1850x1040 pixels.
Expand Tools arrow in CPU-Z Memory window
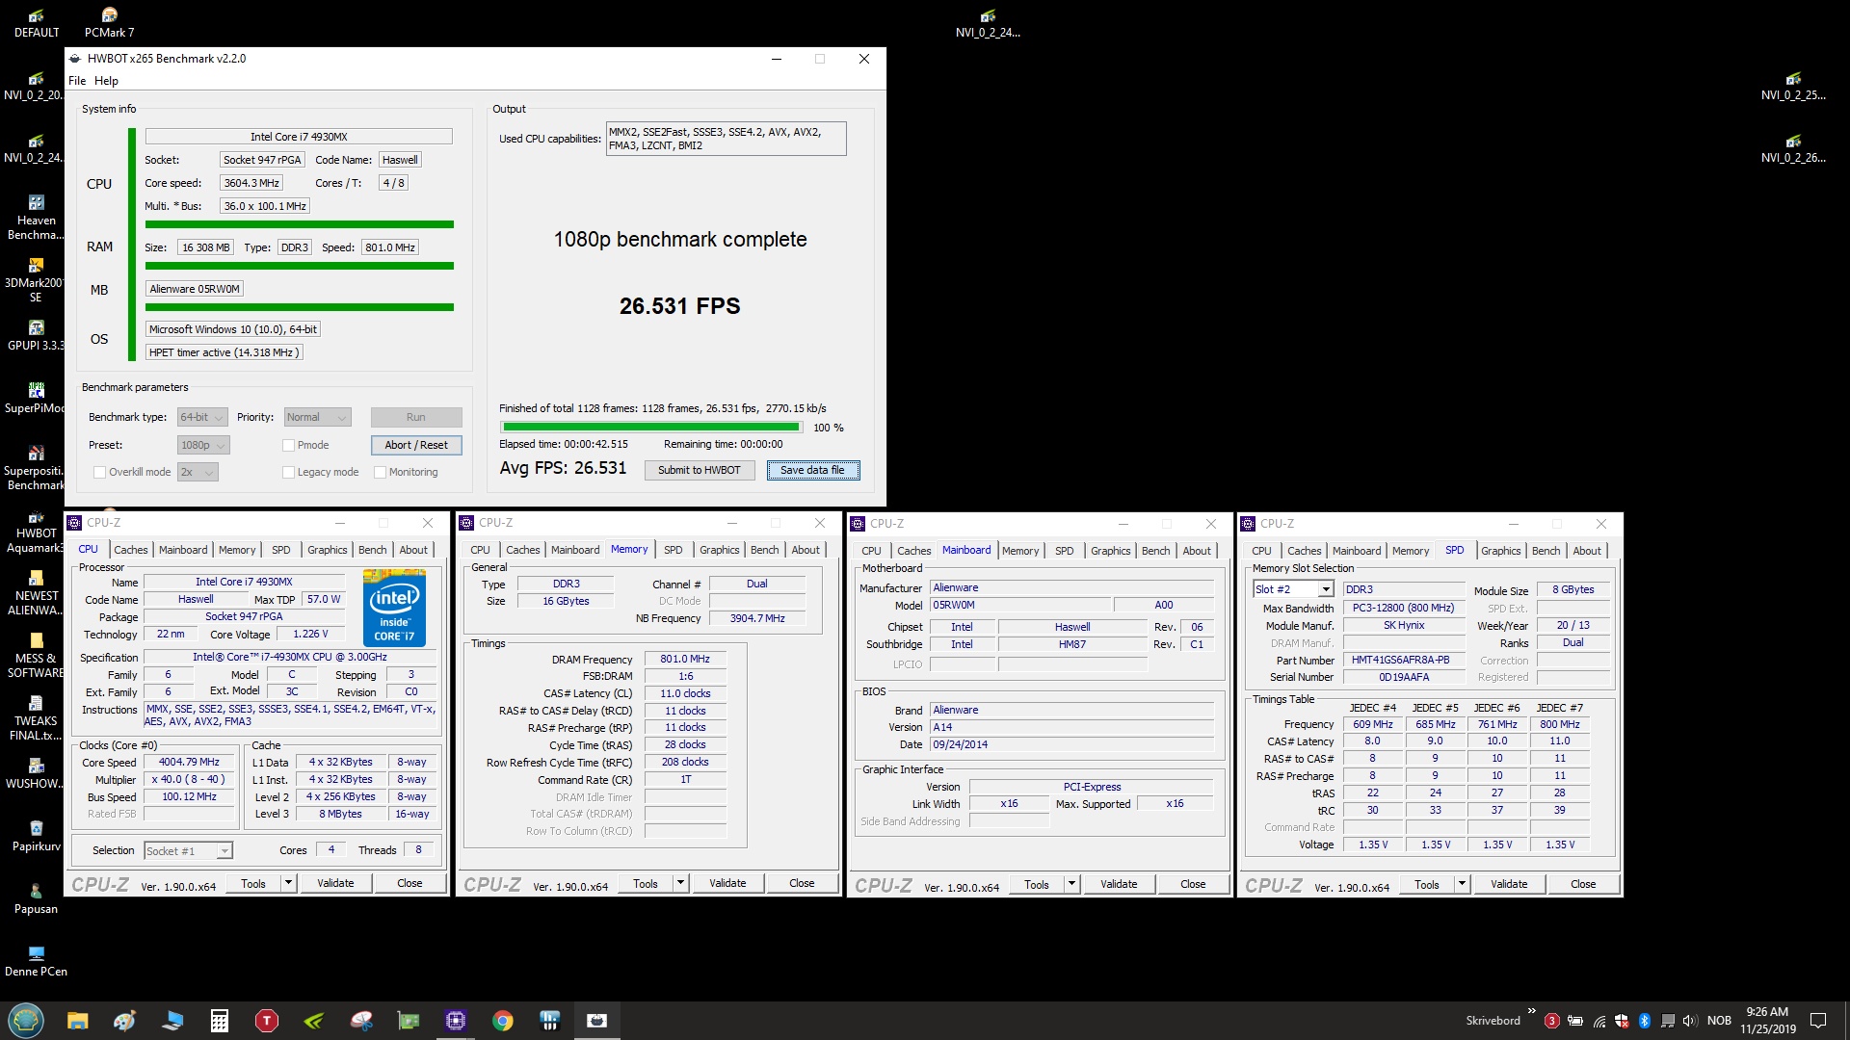coord(679,883)
